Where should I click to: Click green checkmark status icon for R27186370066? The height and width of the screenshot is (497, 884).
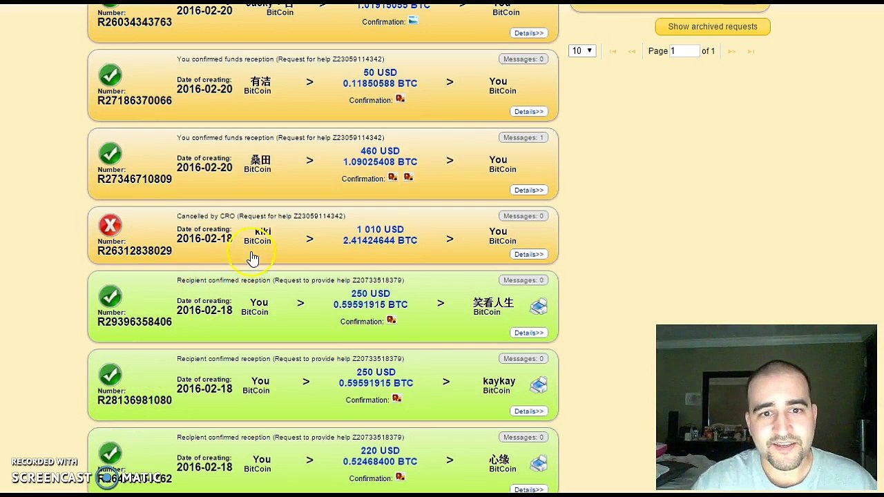(x=110, y=75)
